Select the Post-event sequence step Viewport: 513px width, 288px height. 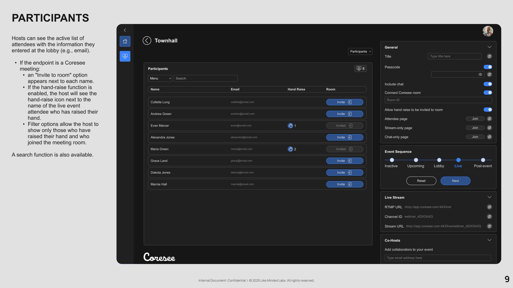pos(483,160)
